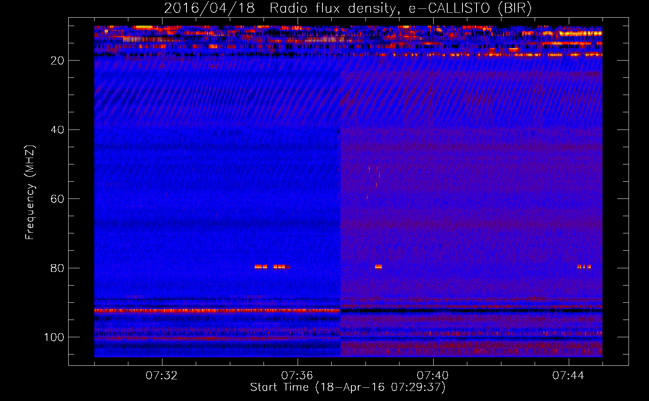Image resolution: width=649 pixels, height=401 pixels.
Task: Click the 20 MHz frequency tick label
Action: [x=57, y=61]
